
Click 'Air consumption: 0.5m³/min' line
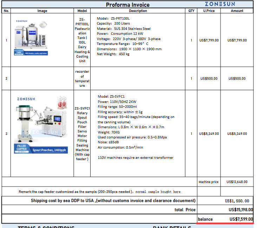coord(120,147)
